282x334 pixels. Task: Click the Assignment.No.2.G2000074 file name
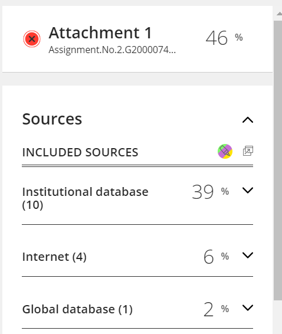[x=112, y=50]
